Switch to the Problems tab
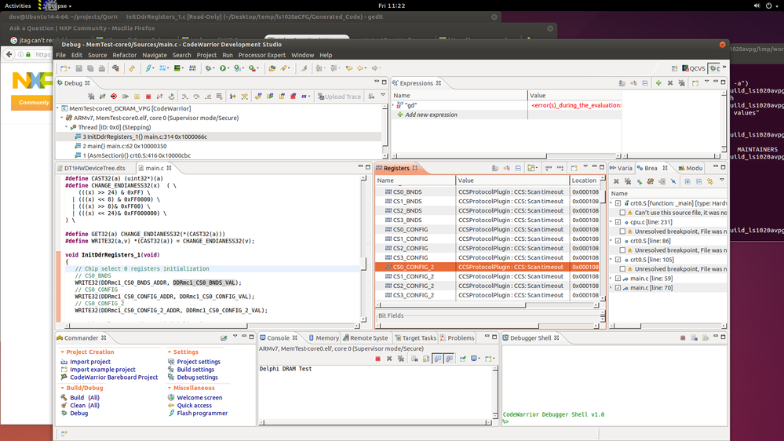 click(457, 338)
